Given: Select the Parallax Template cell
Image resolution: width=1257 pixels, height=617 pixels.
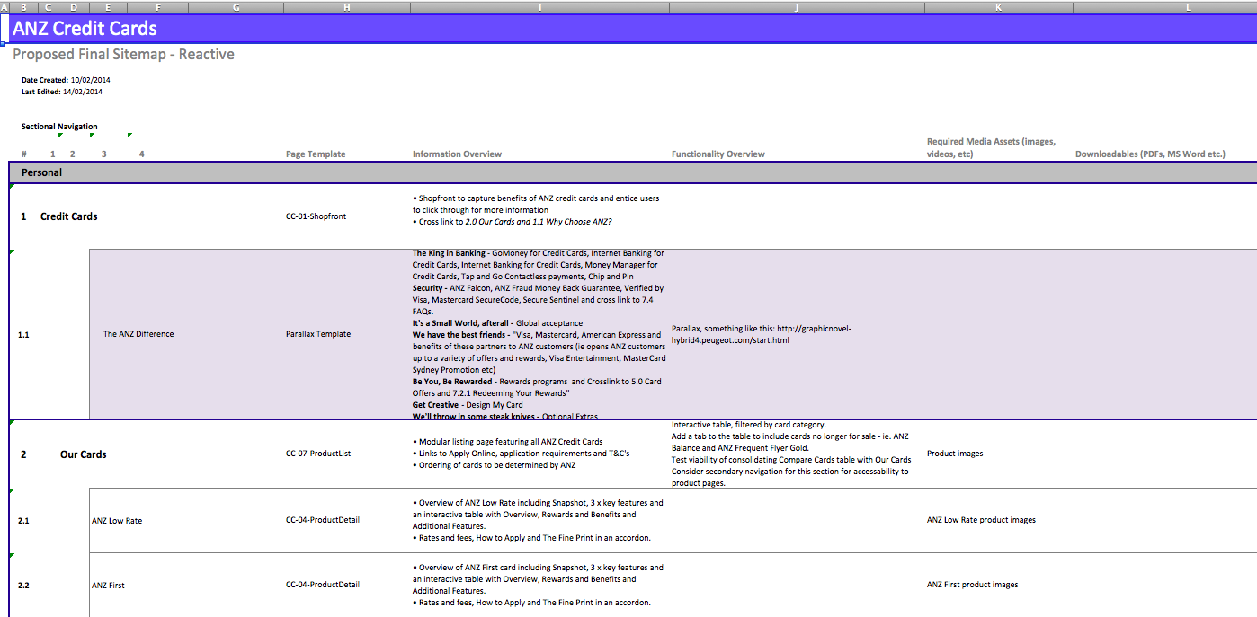Looking at the screenshot, I should pyautogui.click(x=318, y=334).
